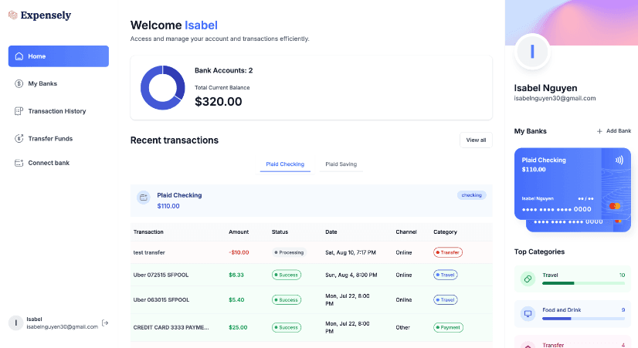Click Uber 072515 SFPOOL transaction
The image size is (638, 348).
pos(161,275)
